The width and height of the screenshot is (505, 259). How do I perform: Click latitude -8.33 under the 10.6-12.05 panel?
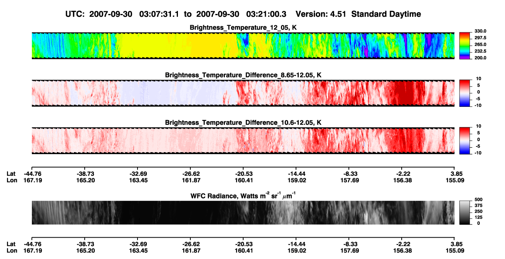(349, 174)
